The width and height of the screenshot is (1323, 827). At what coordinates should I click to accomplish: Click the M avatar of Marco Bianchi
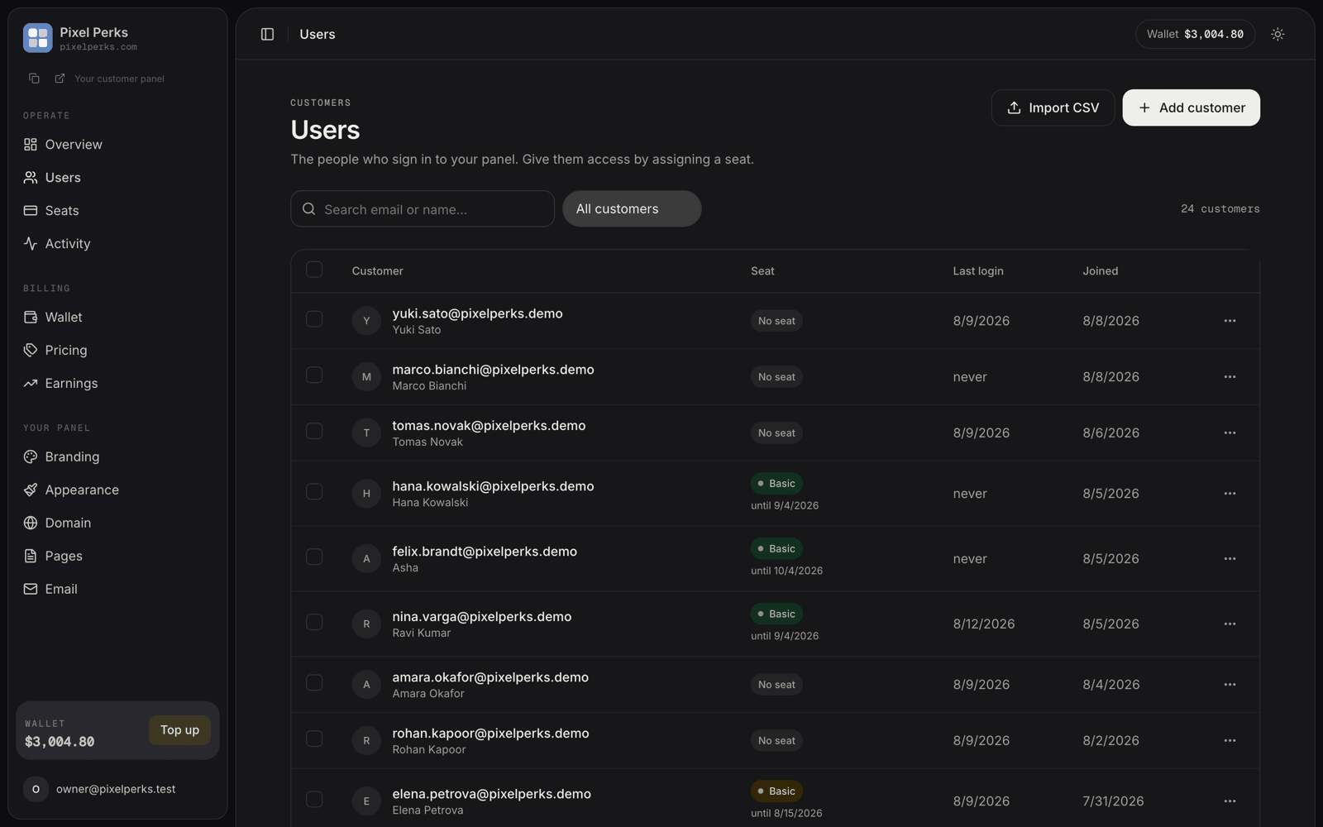(366, 377)
